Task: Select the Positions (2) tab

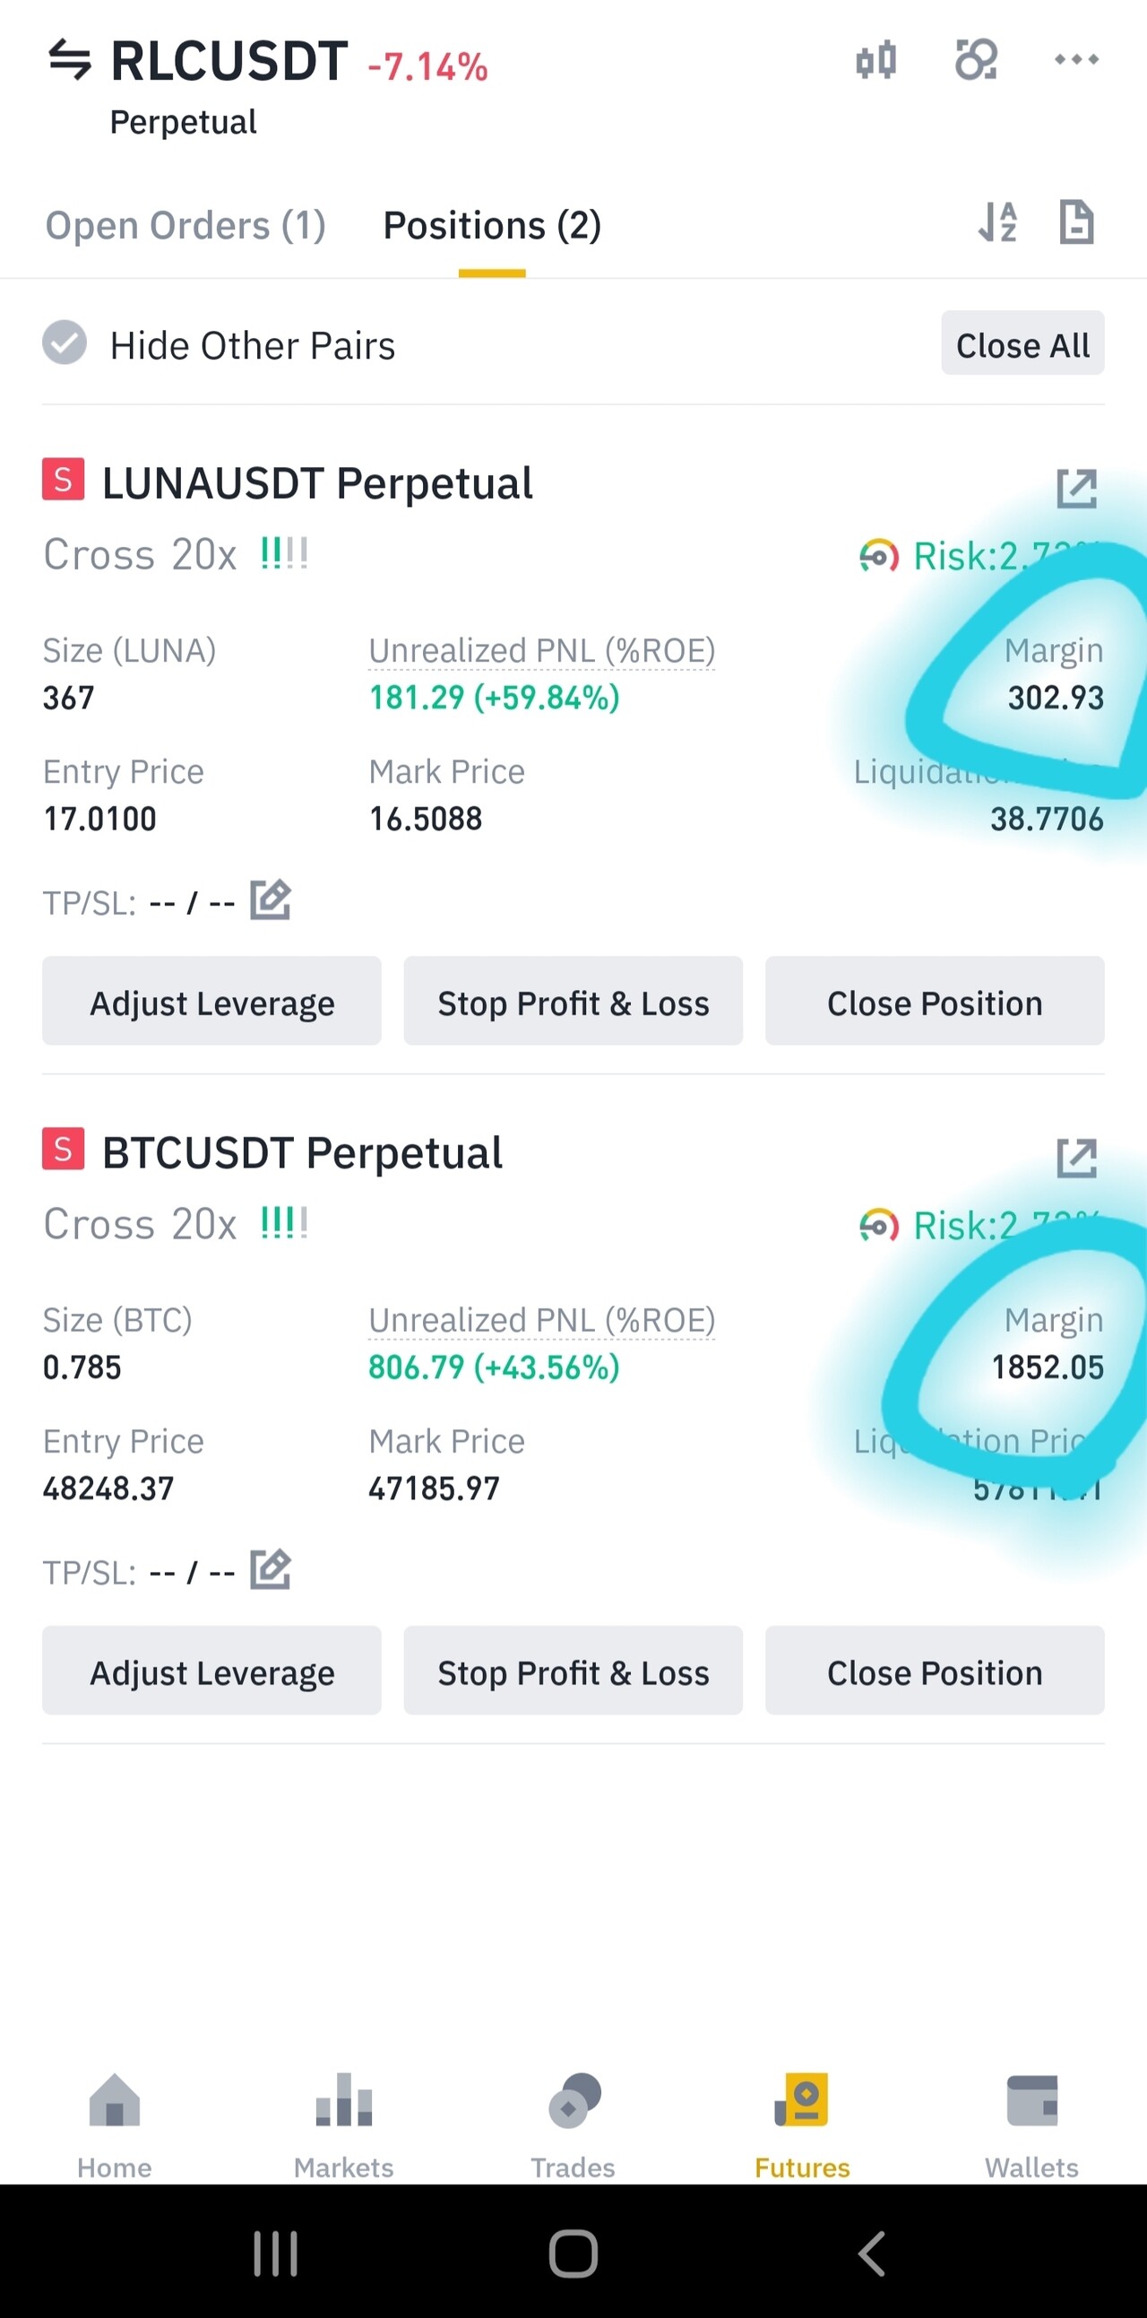Action: pyautogui.click(x=492, y=225)
